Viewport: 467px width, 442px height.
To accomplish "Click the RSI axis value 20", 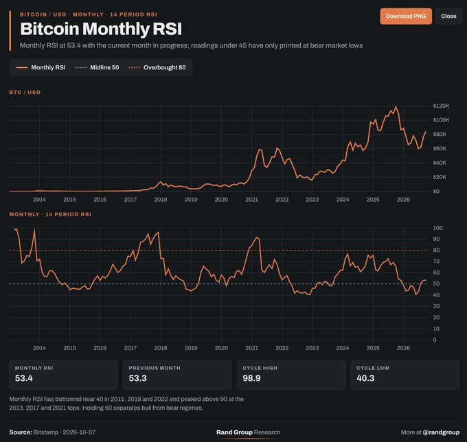I will pyautogui.click(x=436, y=318).
